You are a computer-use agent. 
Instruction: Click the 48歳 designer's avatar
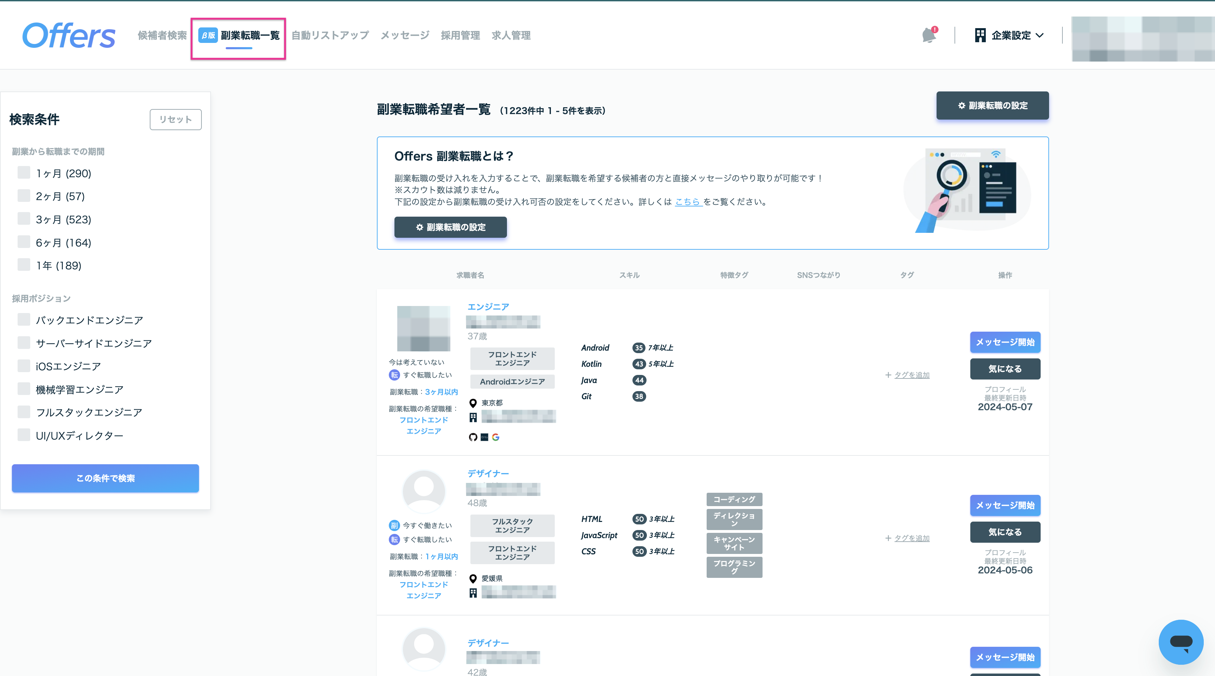pos(424,492)
